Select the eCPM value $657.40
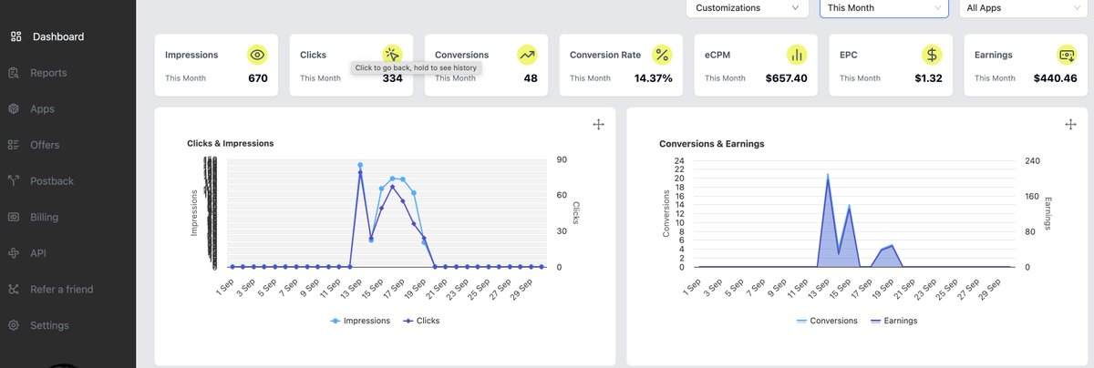1094x368 pixels. coord(786,78)
